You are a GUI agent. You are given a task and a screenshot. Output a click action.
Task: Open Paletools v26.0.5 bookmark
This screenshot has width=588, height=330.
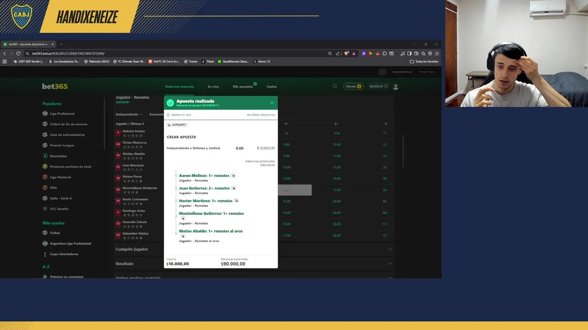coord(97,61)
